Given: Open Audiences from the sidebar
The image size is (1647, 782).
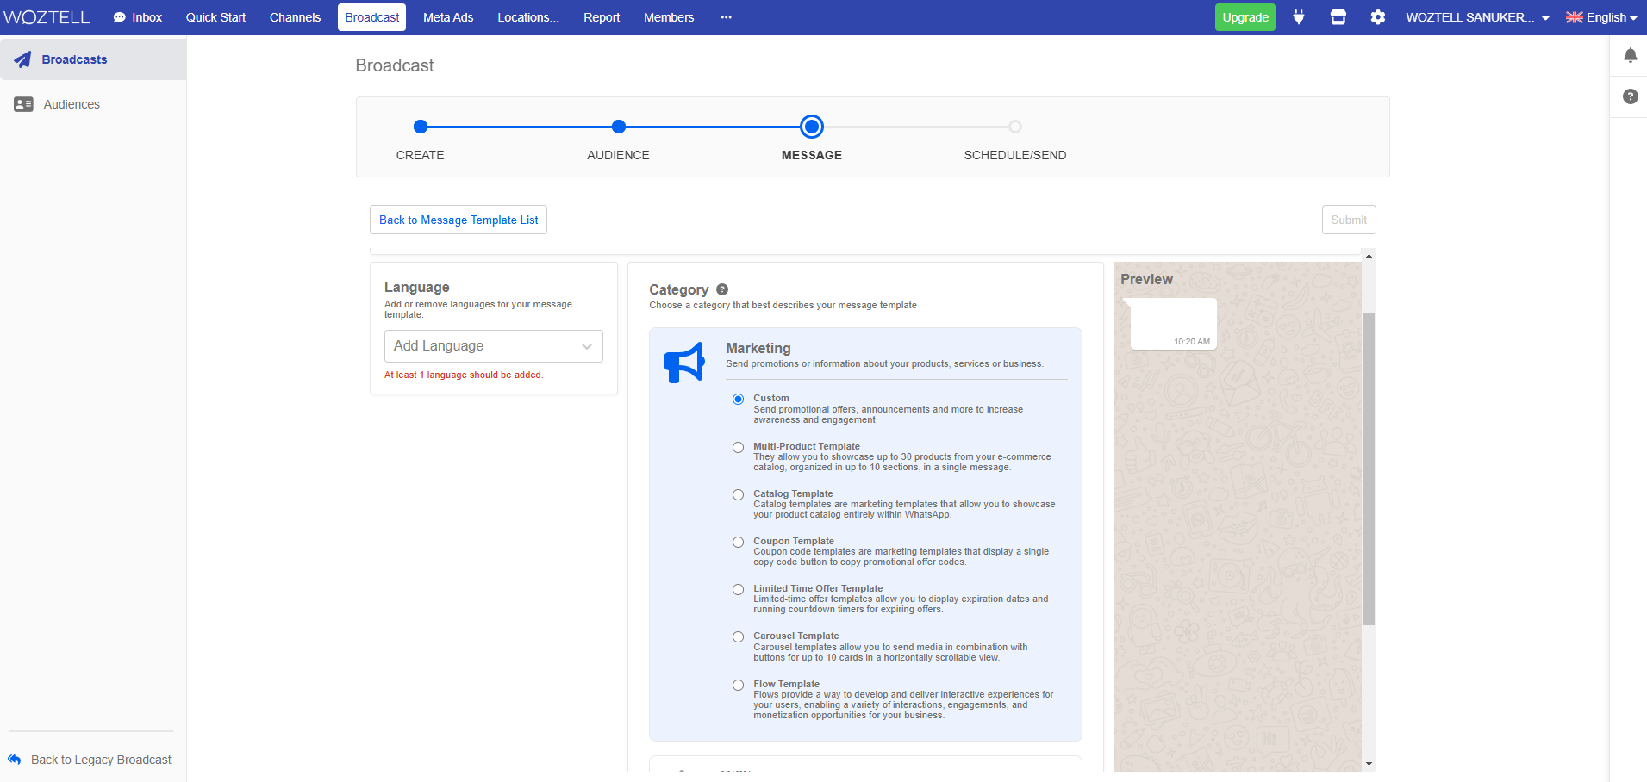Looking at the screenshot, I should tap(72, 103).
